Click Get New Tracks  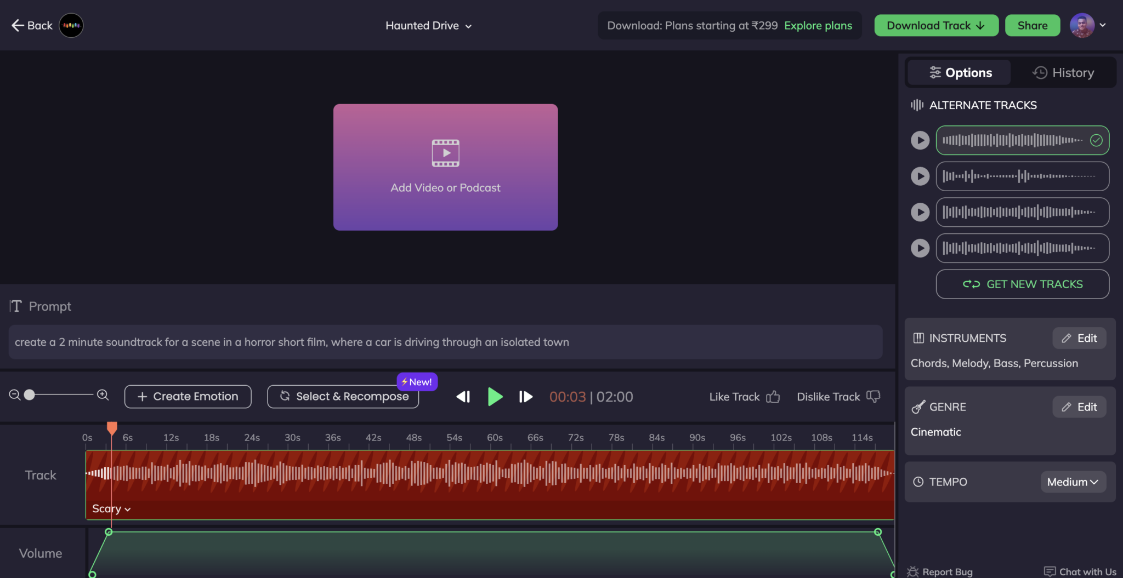coord(1022,284)
